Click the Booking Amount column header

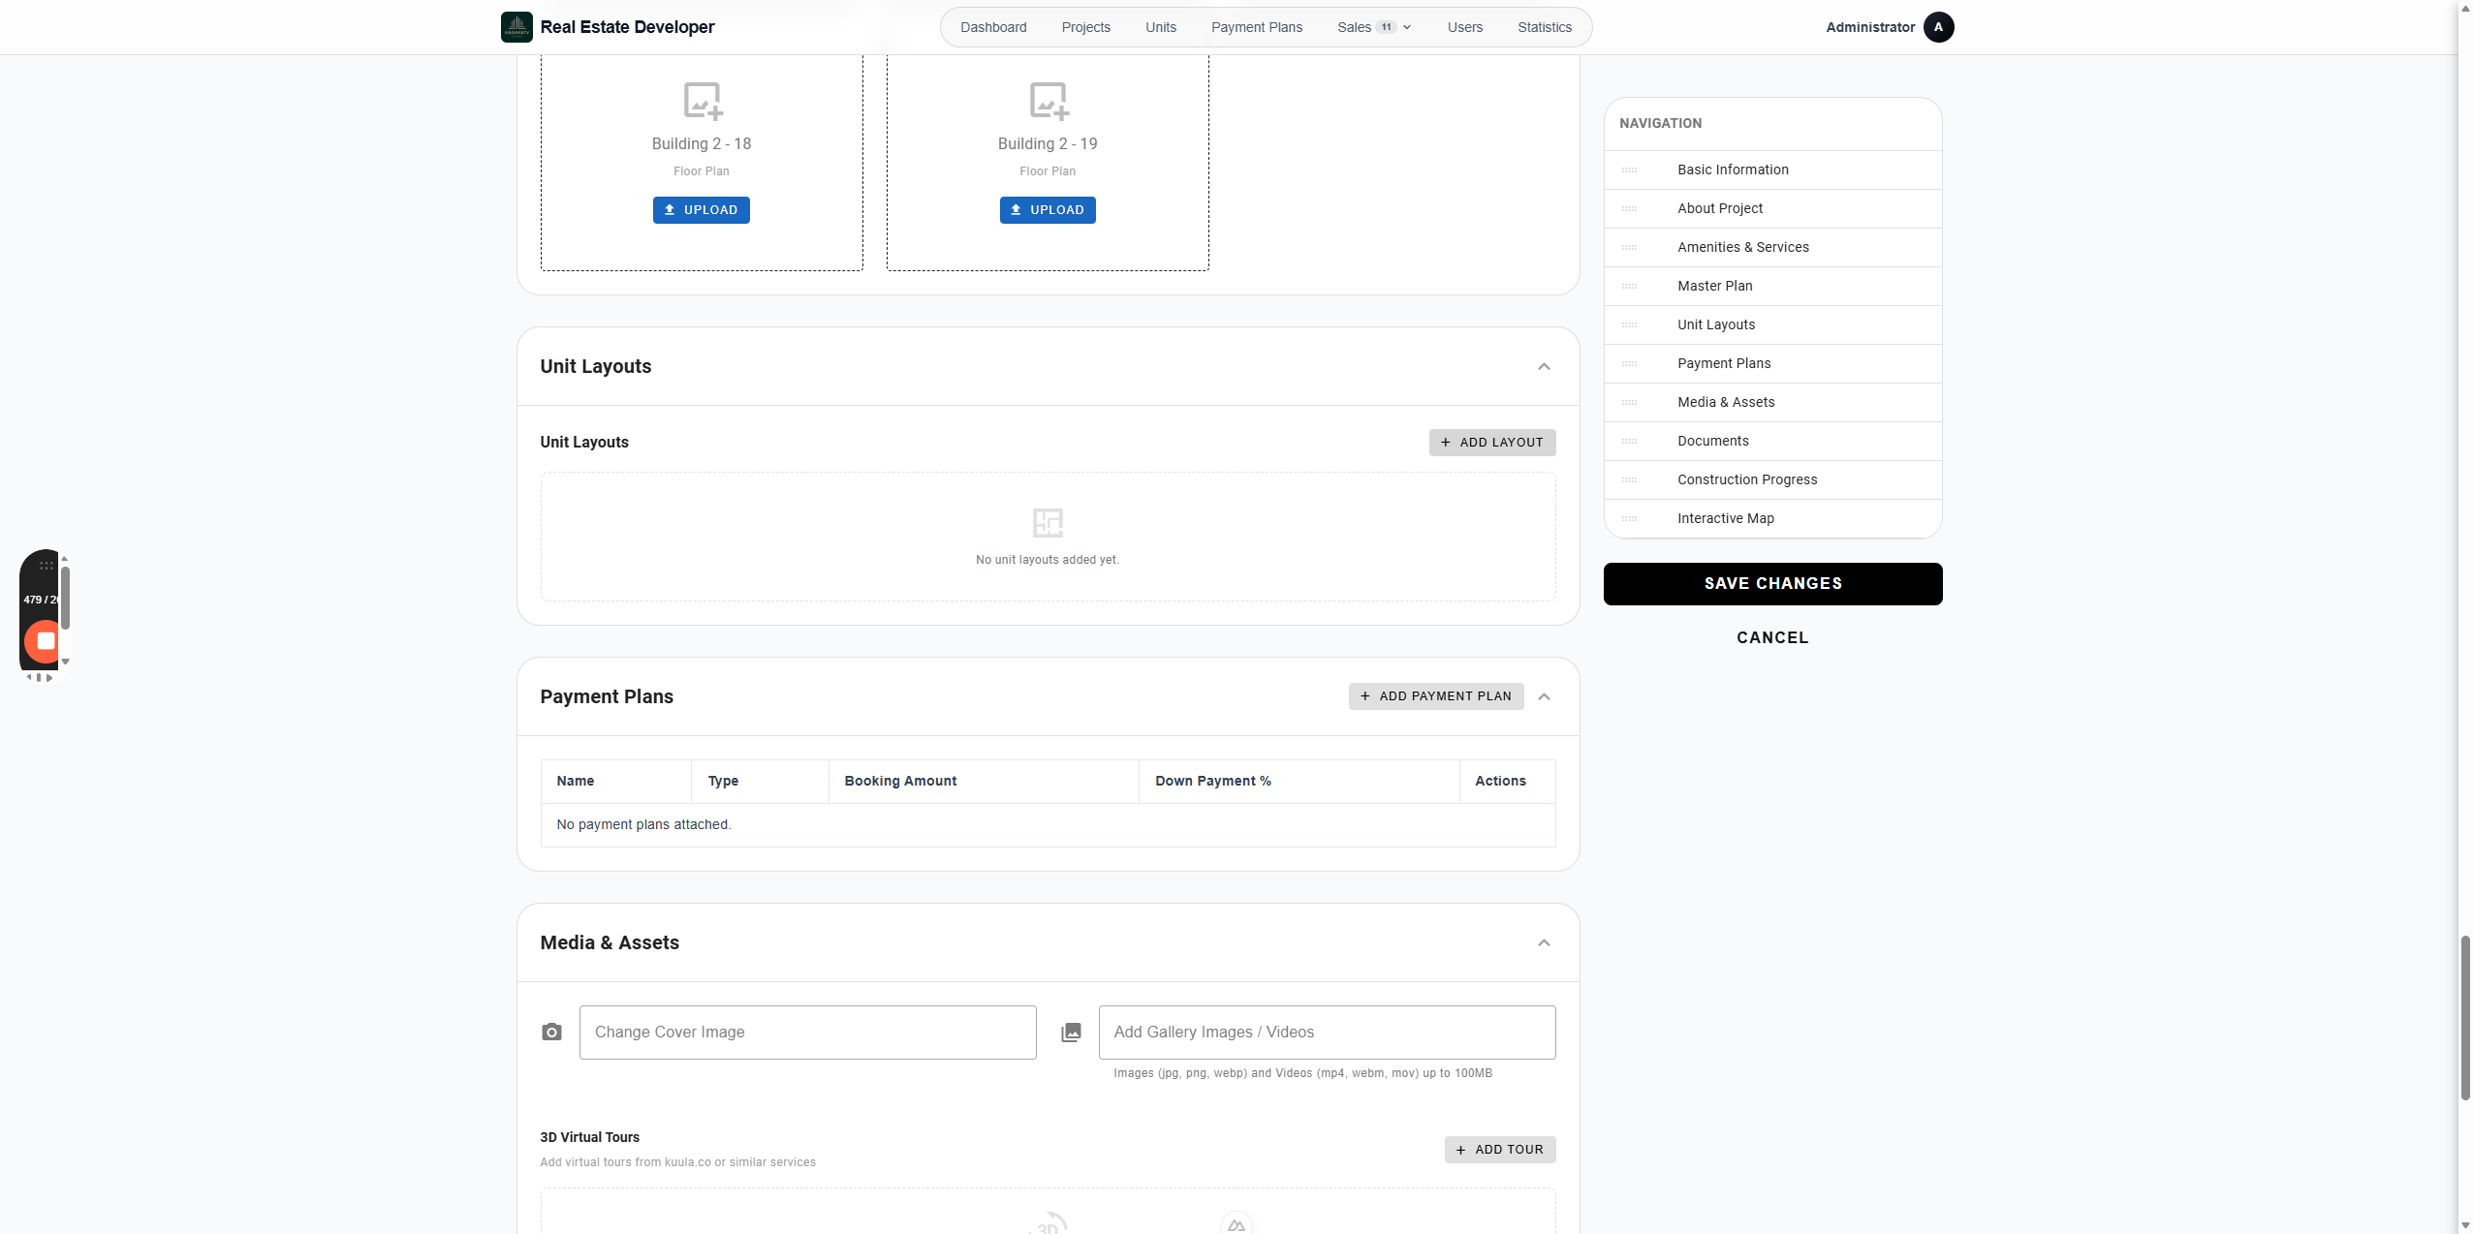click(983, 782)
